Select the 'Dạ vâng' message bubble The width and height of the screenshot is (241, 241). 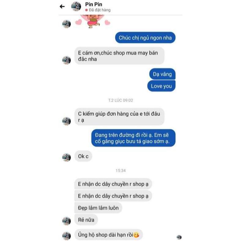pos(162,74)
